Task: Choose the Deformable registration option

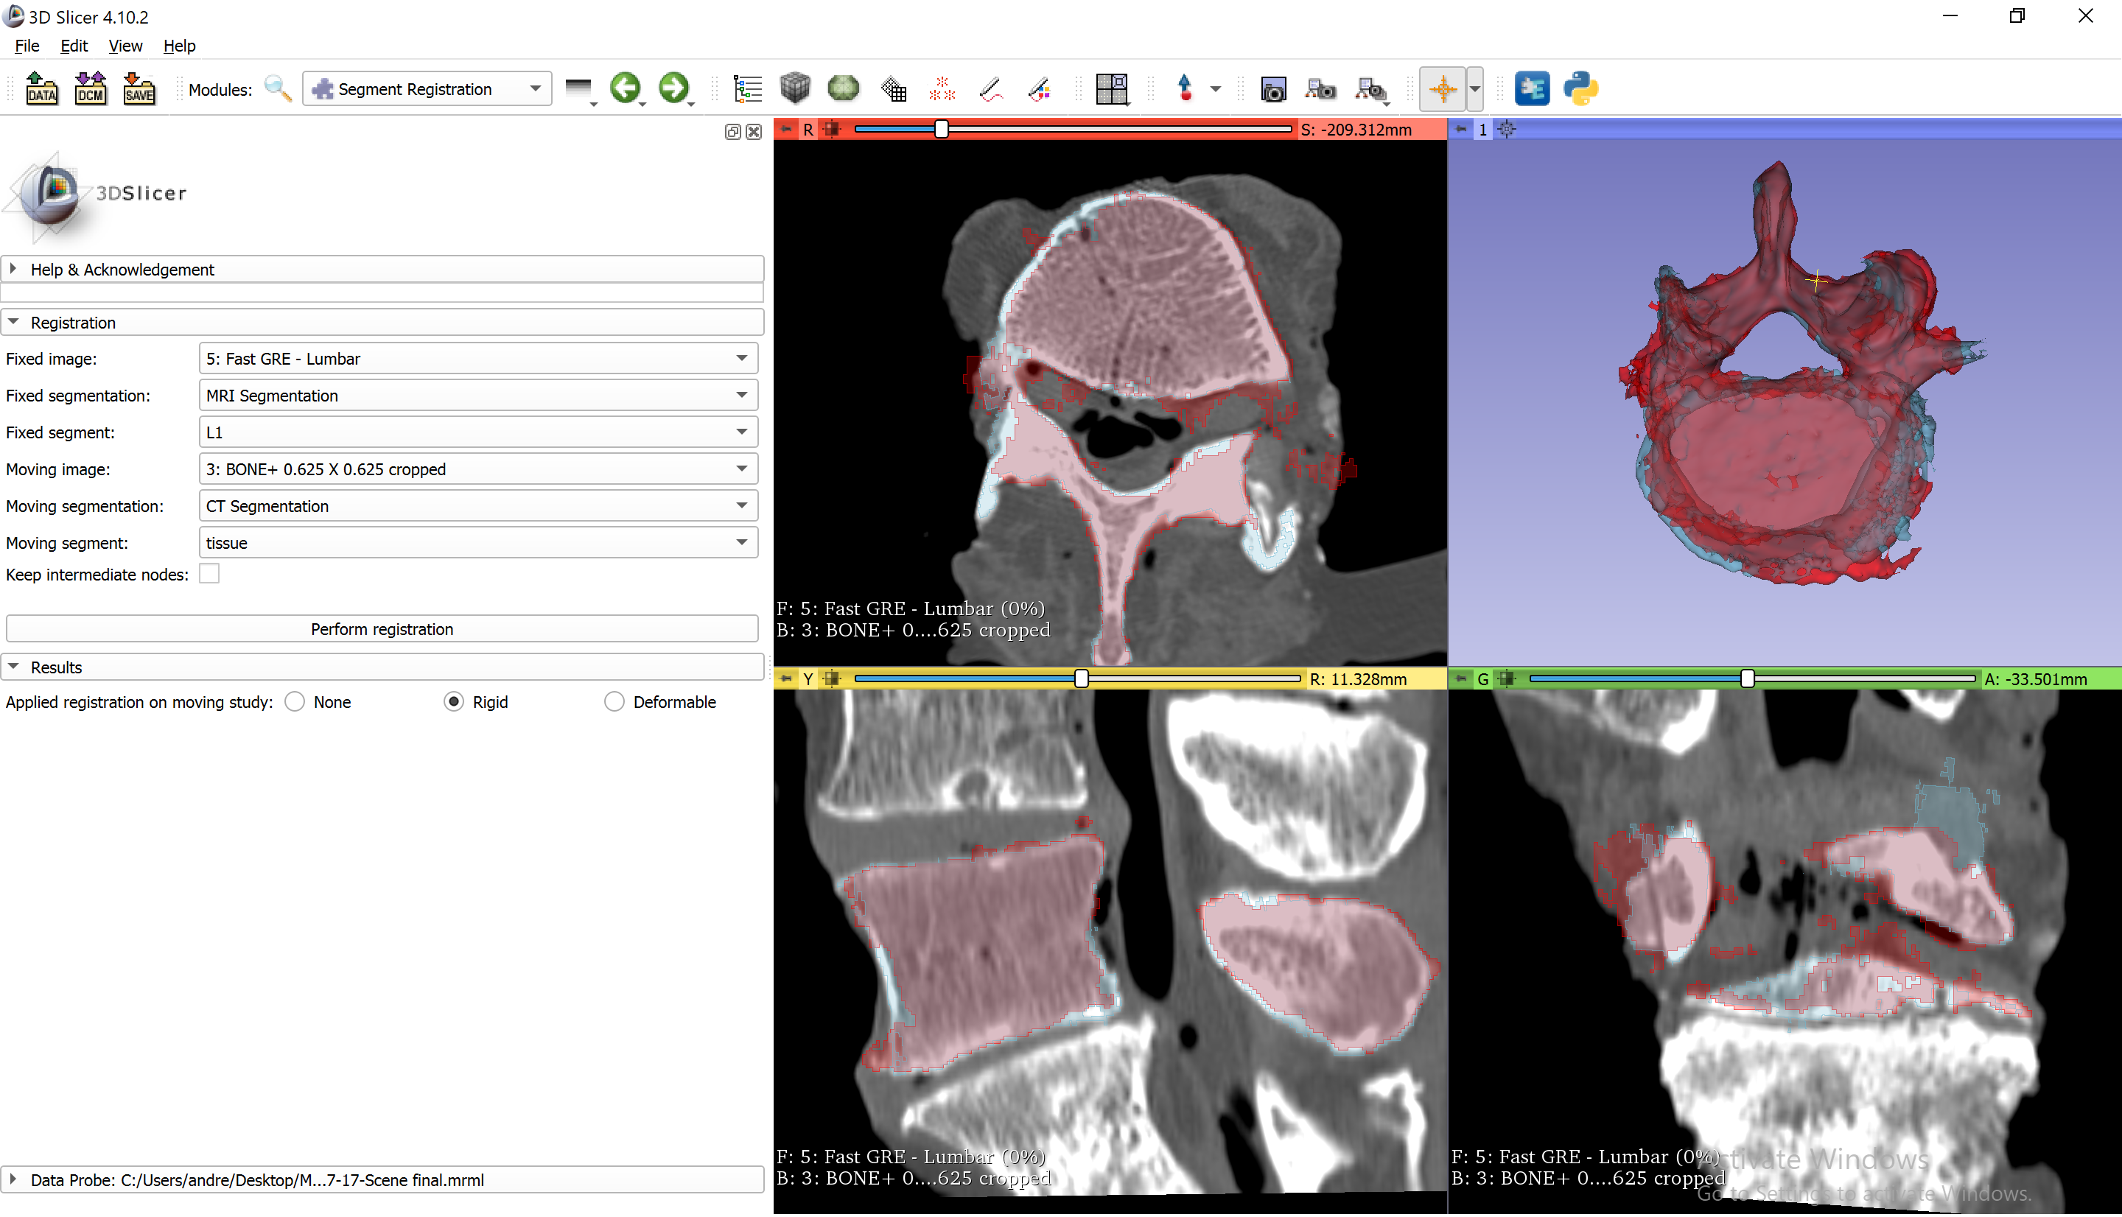Action: pyautogui.click(x=614, y=701)
